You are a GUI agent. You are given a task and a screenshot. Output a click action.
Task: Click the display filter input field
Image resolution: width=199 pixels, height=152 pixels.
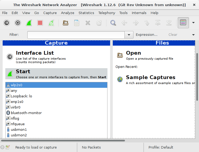click(76, 35)
